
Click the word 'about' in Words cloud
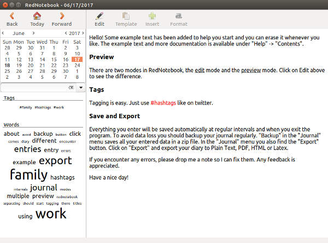point(11,134)
